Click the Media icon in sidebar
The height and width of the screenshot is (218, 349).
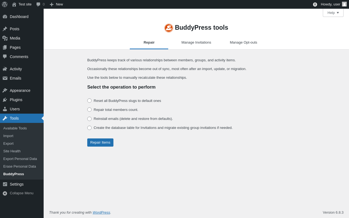pyautogui.click(x=5, y=38)
